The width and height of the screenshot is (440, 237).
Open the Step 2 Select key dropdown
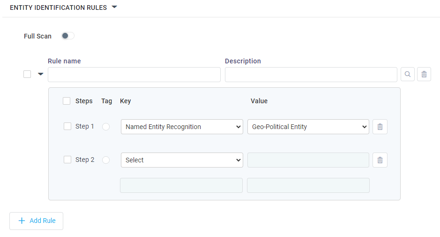point(182,160)
